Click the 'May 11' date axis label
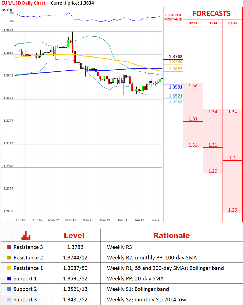 point(71,220)
